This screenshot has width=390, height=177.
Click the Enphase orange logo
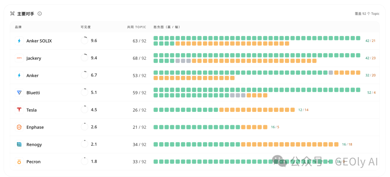pyautogui.click(x=19, y=127)
